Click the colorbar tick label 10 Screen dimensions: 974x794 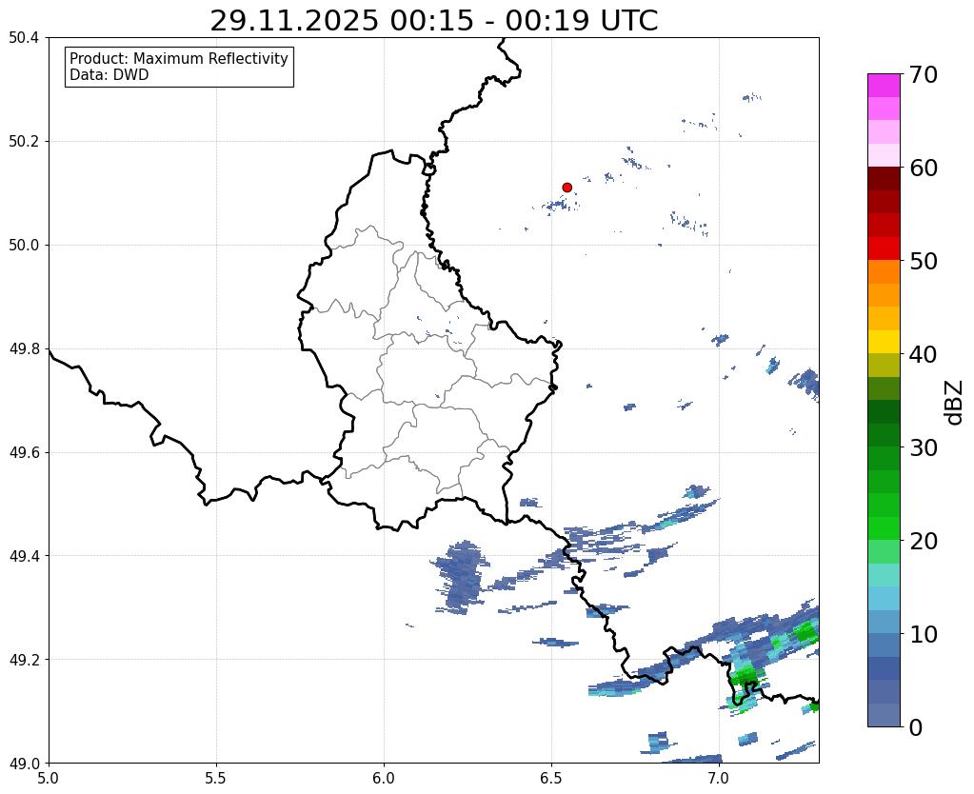click(x=924, y=634)
